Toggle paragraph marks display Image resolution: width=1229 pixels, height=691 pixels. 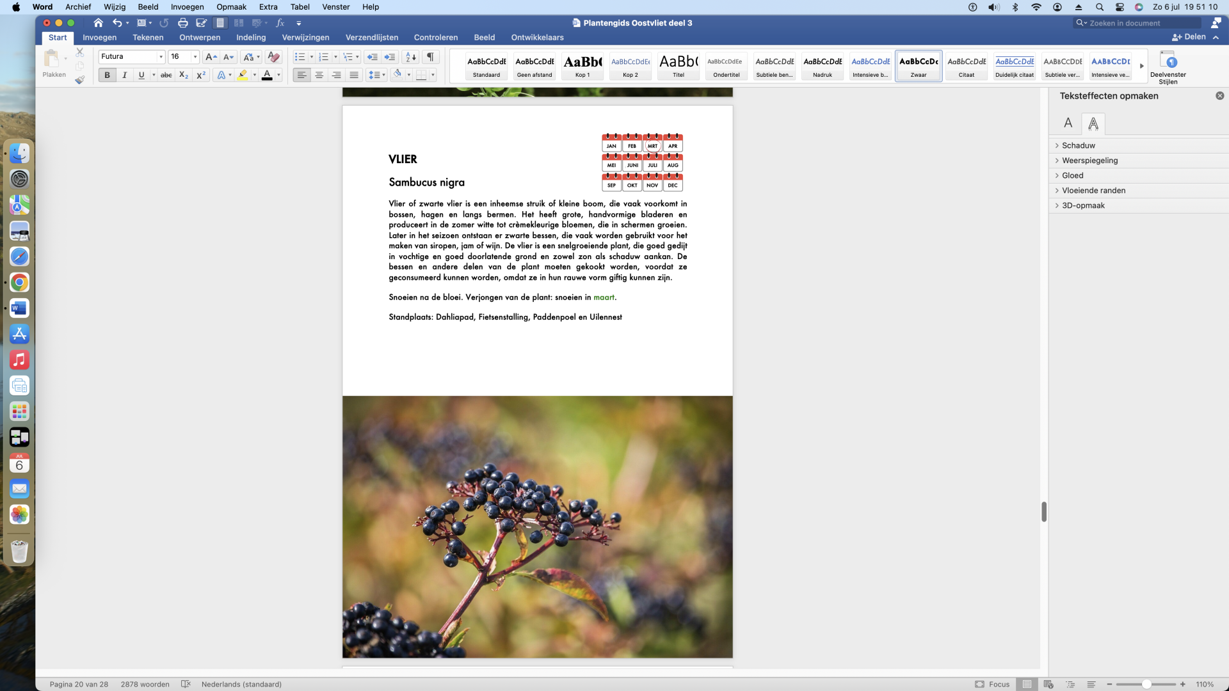point(431,57)
